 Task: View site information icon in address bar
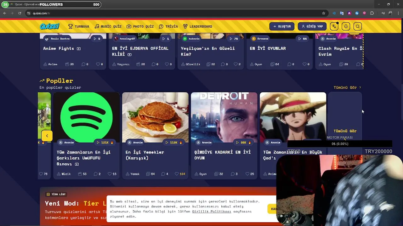(x=29, y=13)
